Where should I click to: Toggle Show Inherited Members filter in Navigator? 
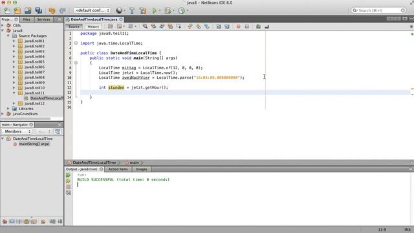pyautogui.click(x=5, y=221)
